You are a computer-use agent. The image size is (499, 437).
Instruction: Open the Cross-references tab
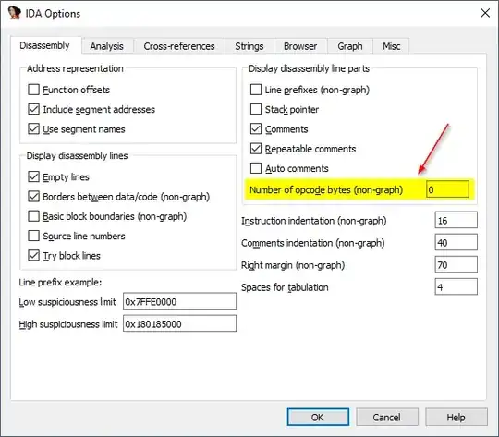(x=179, y=46)
